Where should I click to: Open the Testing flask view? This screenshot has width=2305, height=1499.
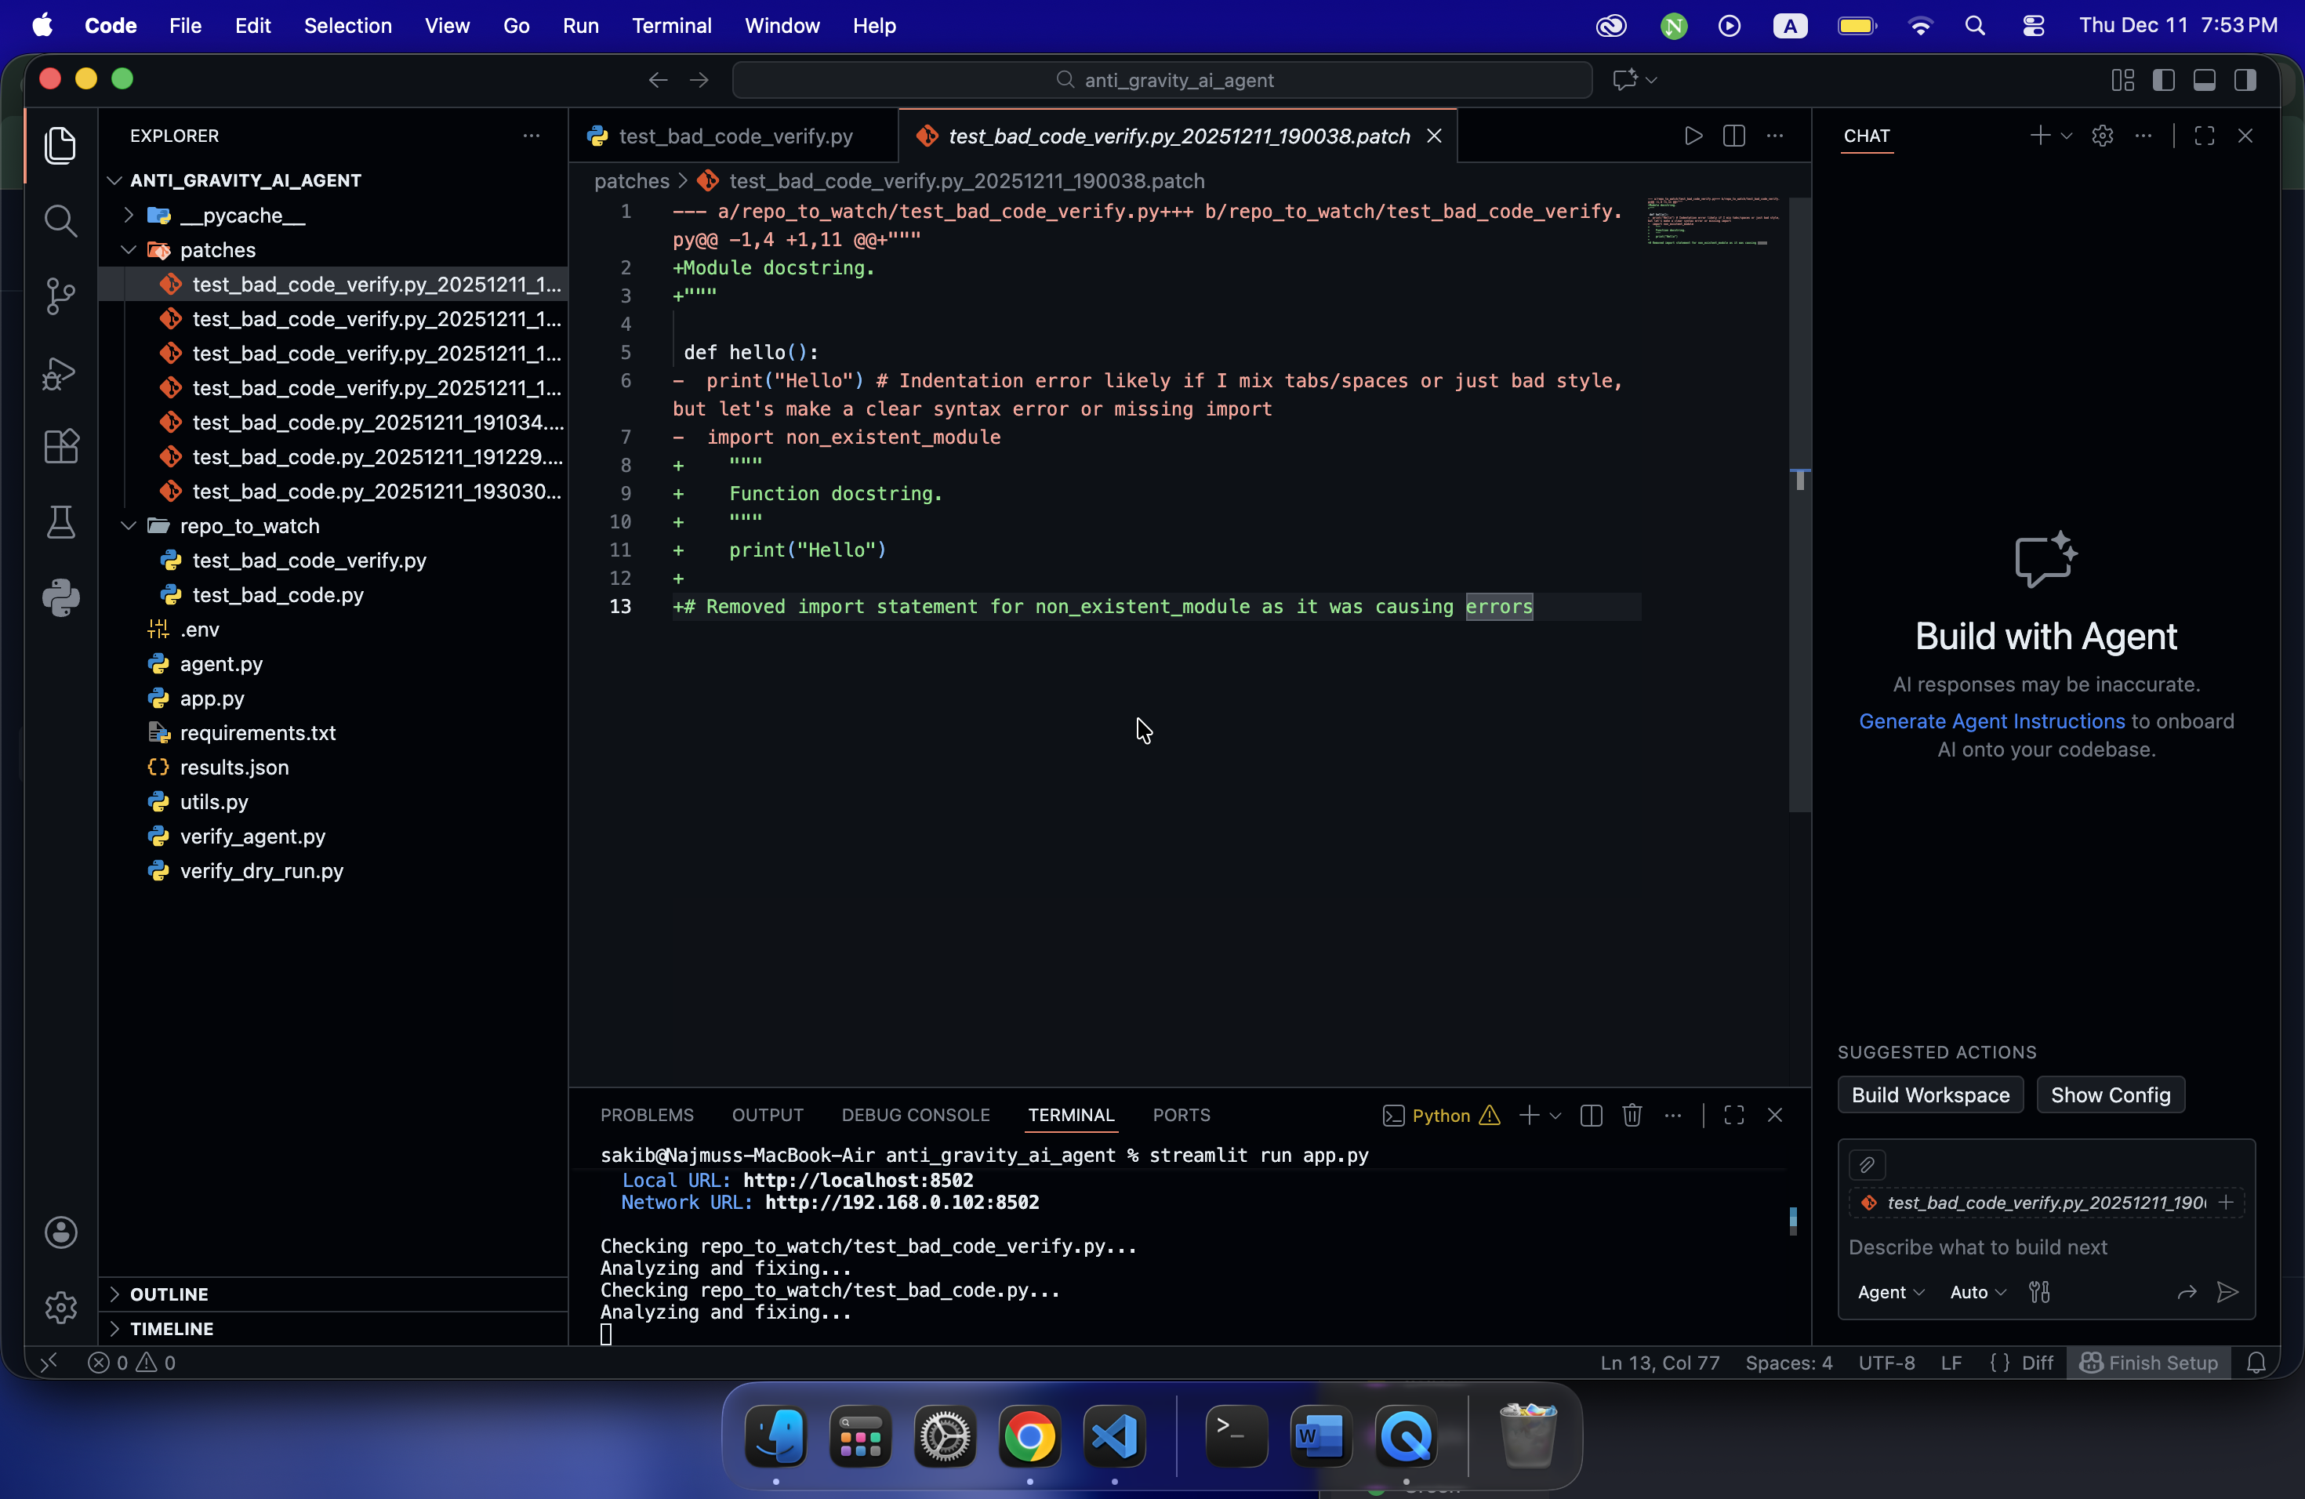(60, 523)
